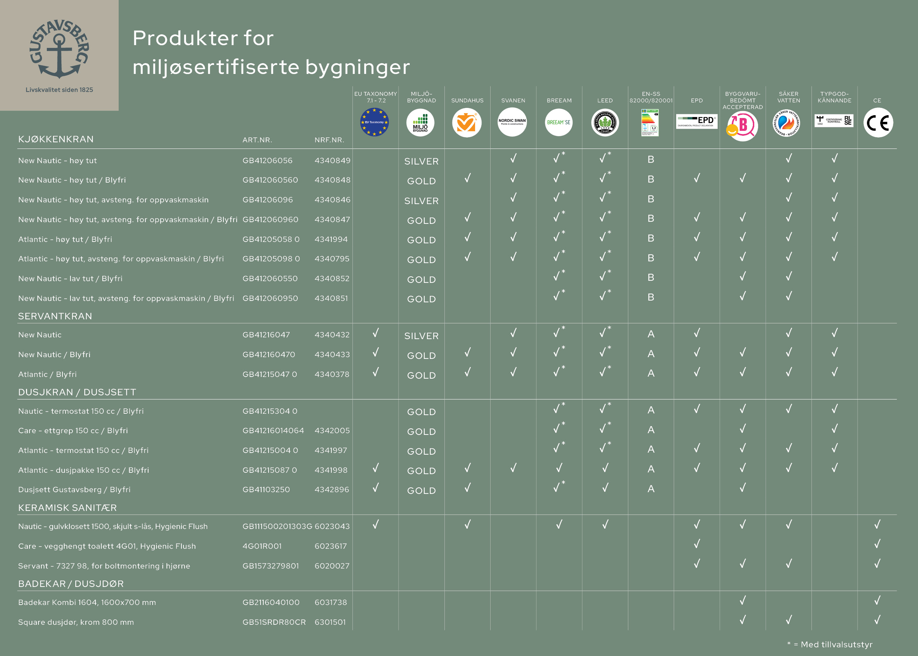
Task: Select the LEED green building emblem
Action: (605, 123)
